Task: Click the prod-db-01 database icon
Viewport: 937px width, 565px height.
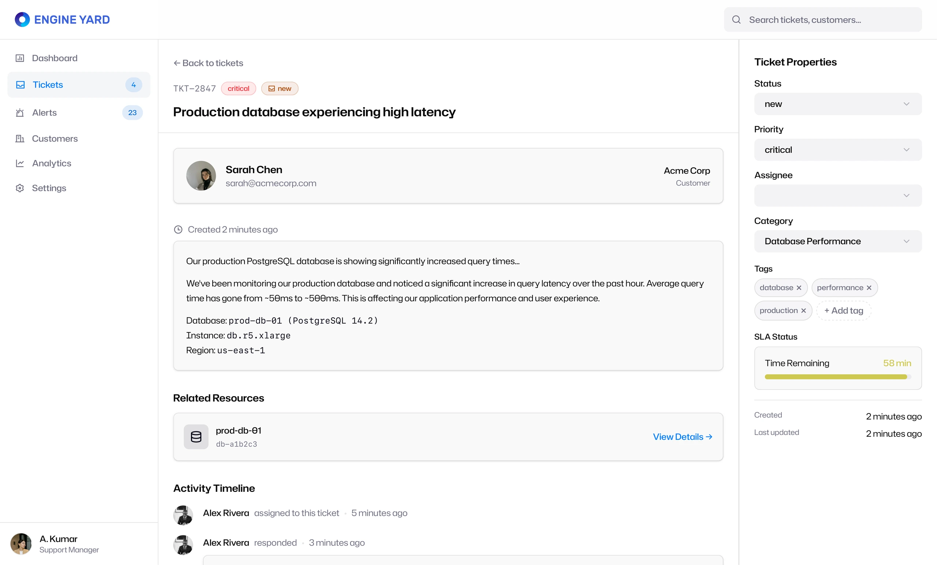Action: click(196, 437)
